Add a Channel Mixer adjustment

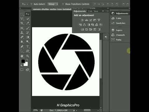point(97,25)
